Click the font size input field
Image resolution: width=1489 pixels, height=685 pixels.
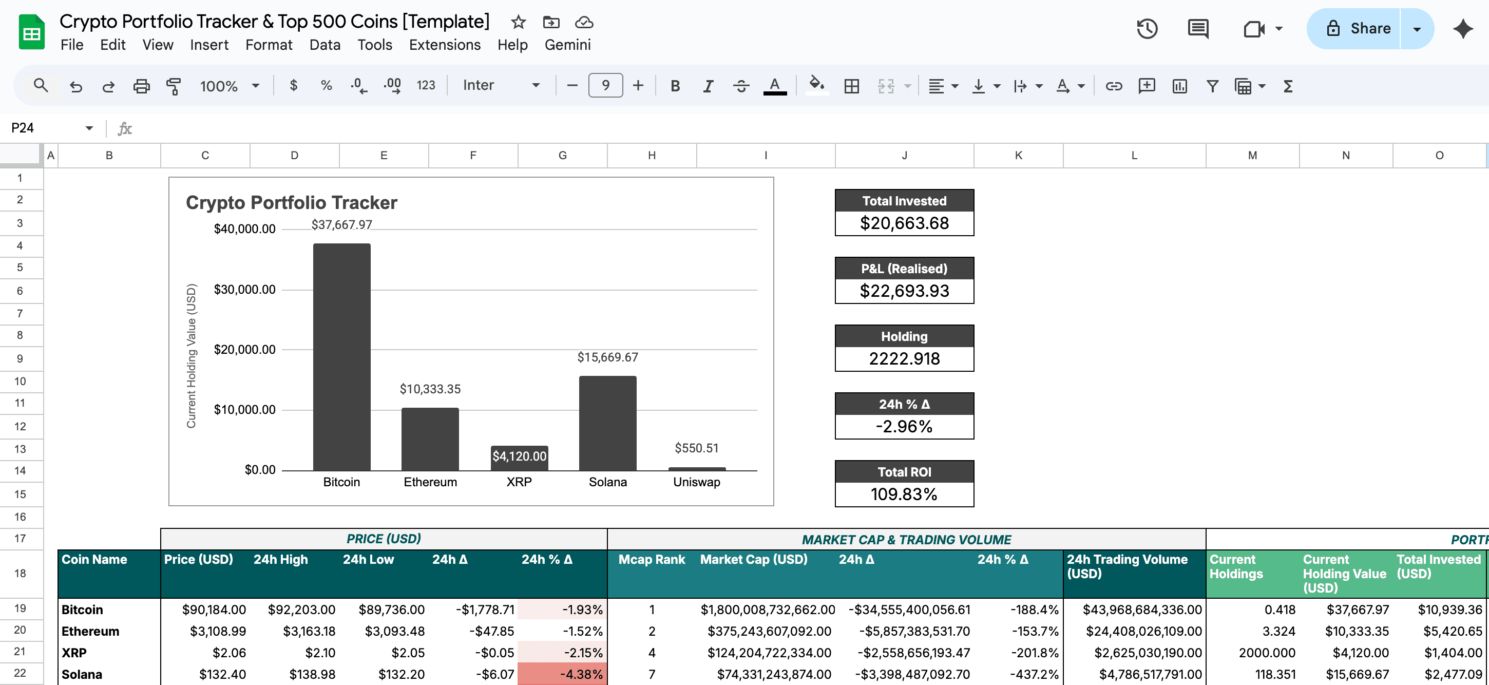[605, 86]
